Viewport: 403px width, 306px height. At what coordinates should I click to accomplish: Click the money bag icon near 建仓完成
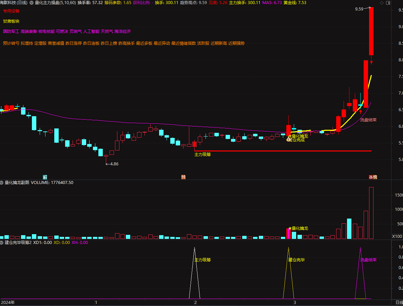tap(289, 139)
